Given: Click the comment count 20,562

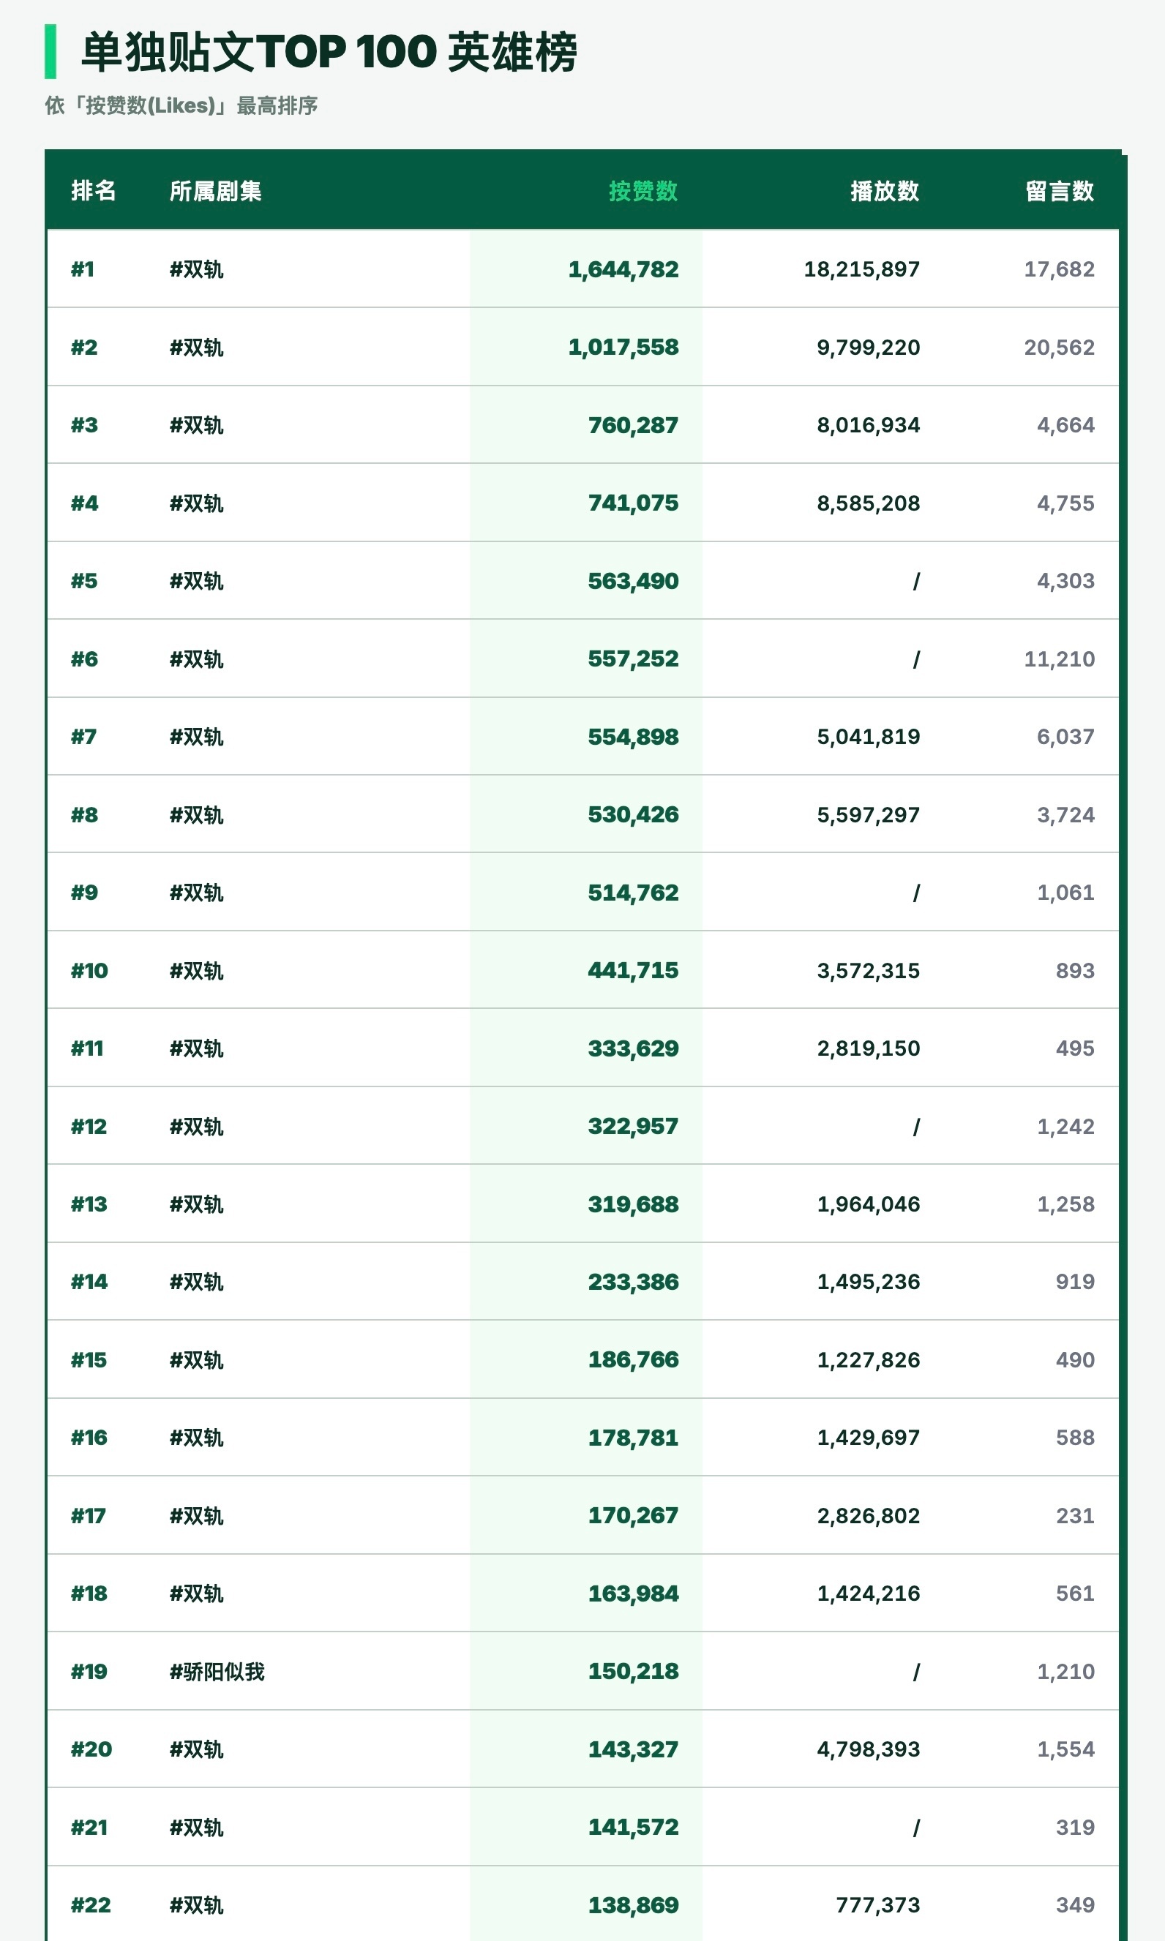Looking at the screenshot, I should pyautogui.click(x=1058, y=347).
